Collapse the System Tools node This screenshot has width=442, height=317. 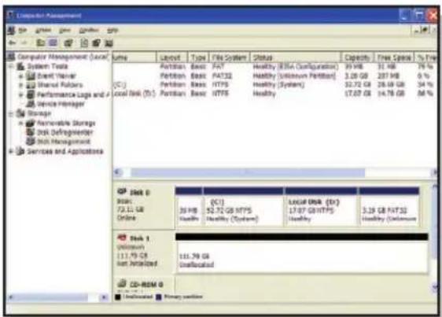point(11,67)
